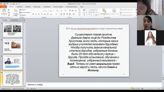
Task: Justify the paragraph text
Action: 70,14
